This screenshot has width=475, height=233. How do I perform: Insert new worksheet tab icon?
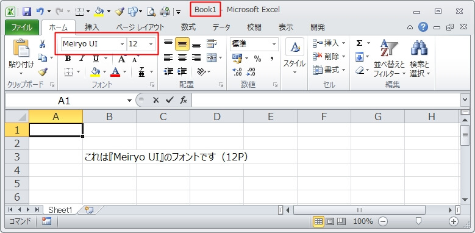click(90, 210)
